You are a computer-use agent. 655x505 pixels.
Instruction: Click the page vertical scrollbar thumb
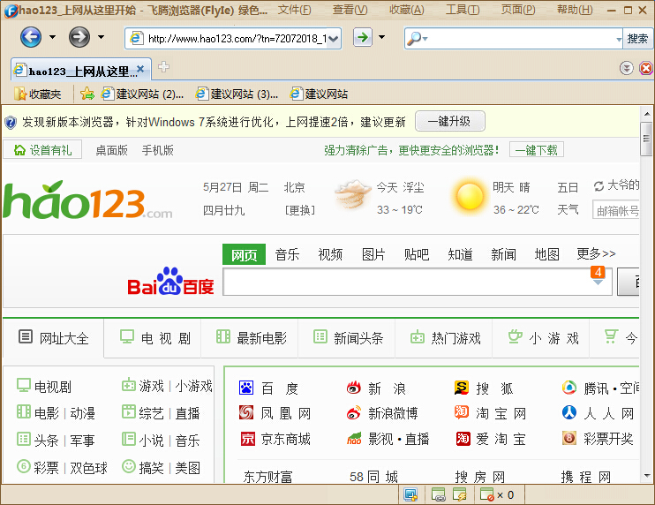[646, 139]
